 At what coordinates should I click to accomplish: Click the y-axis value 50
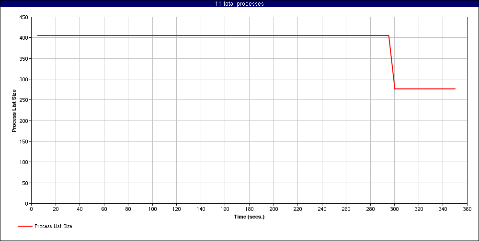pyautogui.click(x=26, y=183)
